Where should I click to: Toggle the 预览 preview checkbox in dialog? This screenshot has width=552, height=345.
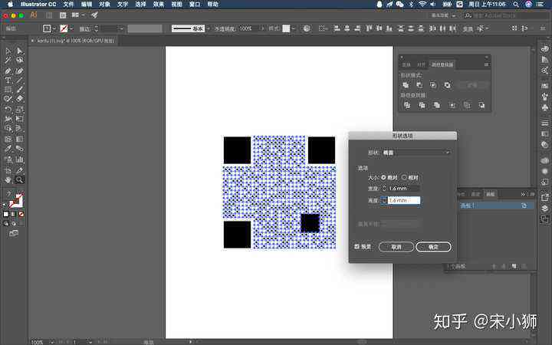(356, 246)
